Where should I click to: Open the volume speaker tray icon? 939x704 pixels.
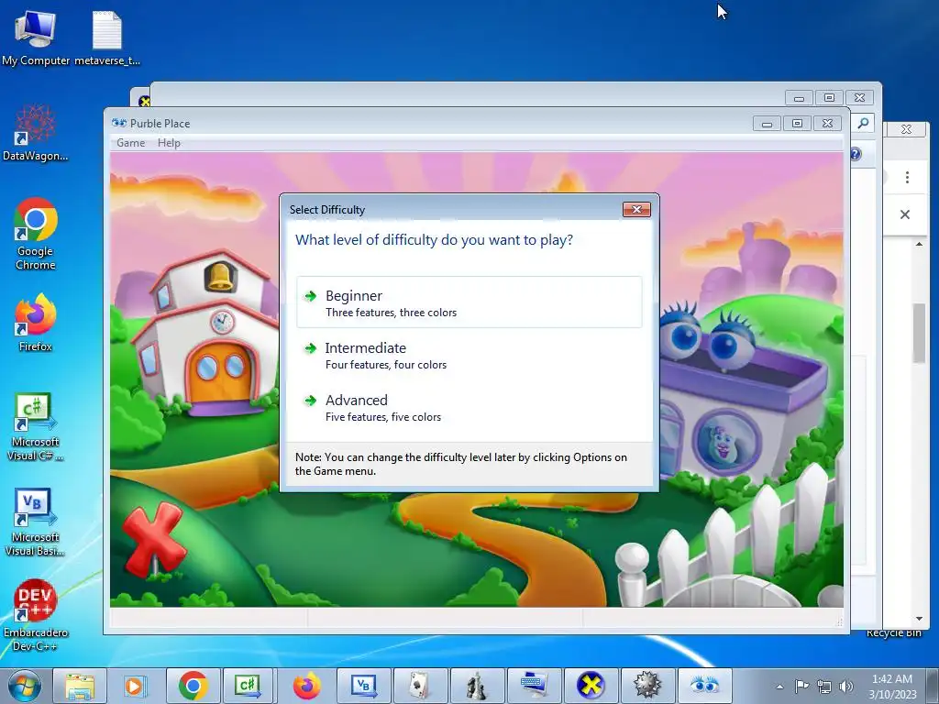click(846, 687)
